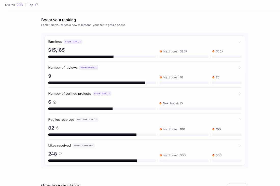The width and height of the screenshot is (280, 186).
Task: Expand the Number of reviews chevron
Action: click(240, 68)
